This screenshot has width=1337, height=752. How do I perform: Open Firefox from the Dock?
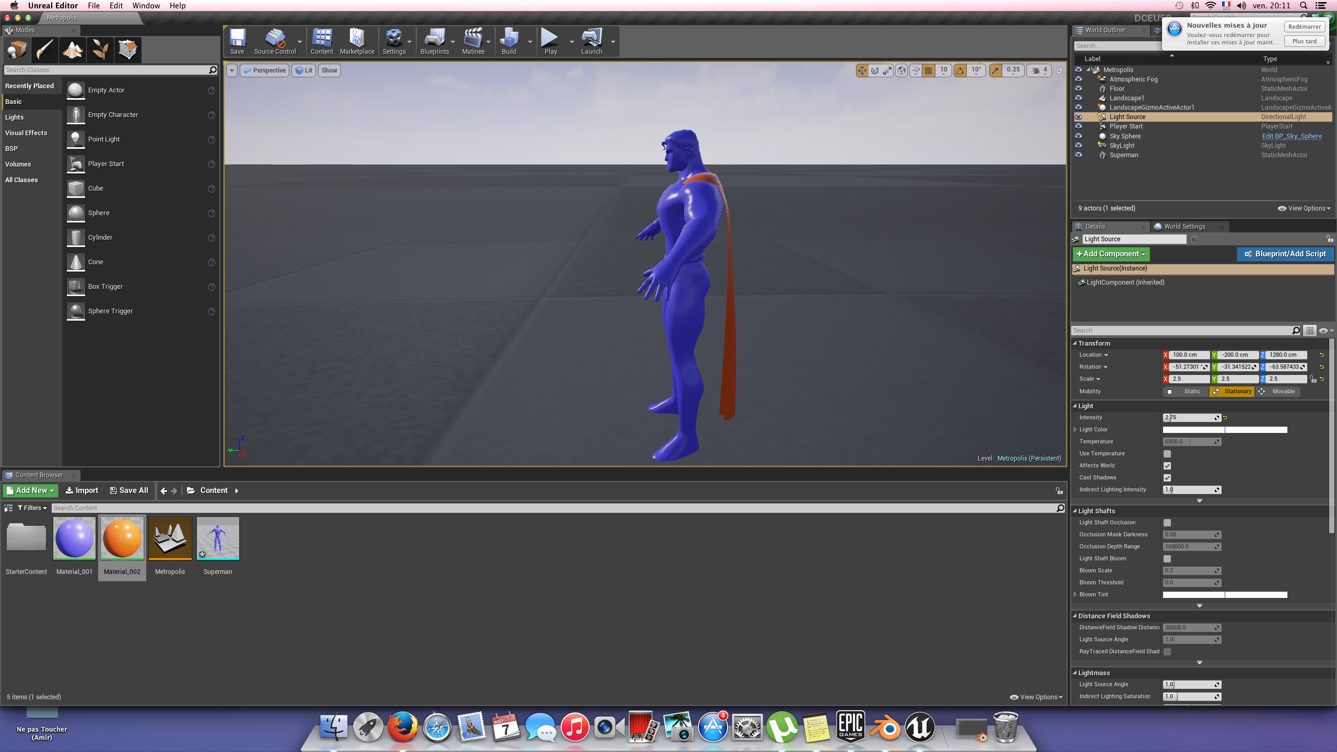[x=402, y=726]
